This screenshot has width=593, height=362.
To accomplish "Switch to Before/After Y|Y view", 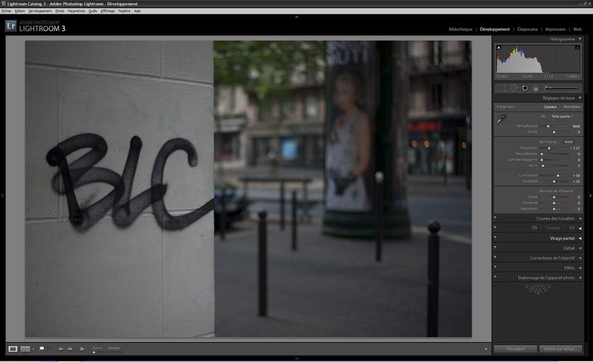I will point(25,349).
